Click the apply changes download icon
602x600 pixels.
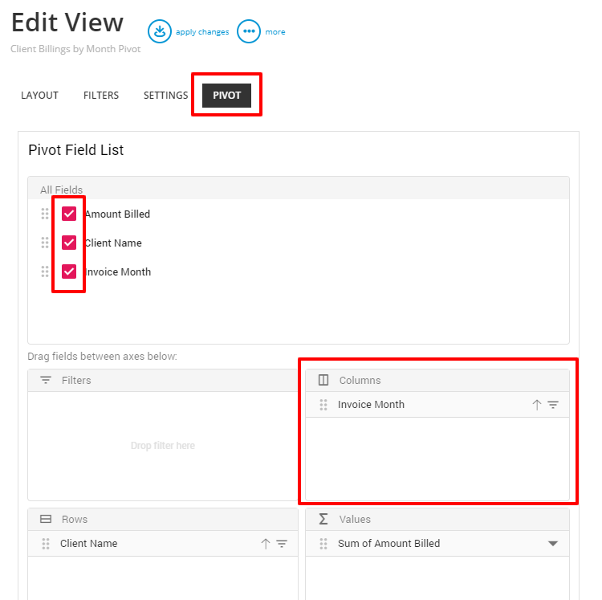click(160, 31)
